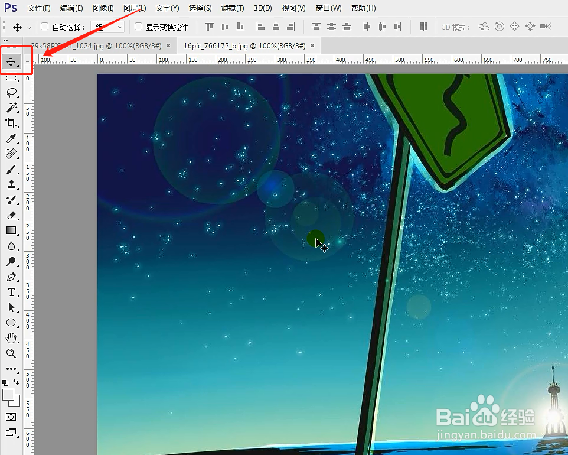Align left edges of layers
Screen dimensions: 568x455
tap(260, 27)
